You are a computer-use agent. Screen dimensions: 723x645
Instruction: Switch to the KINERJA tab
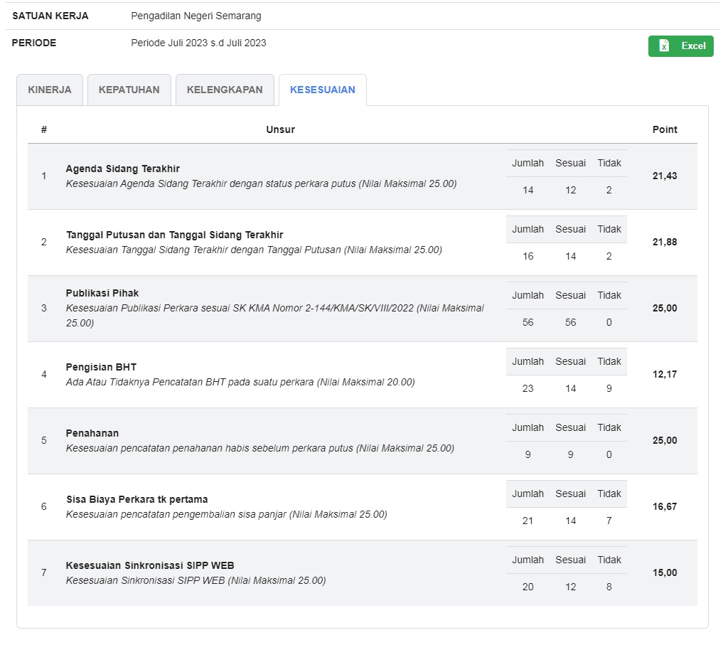[50, 90]
